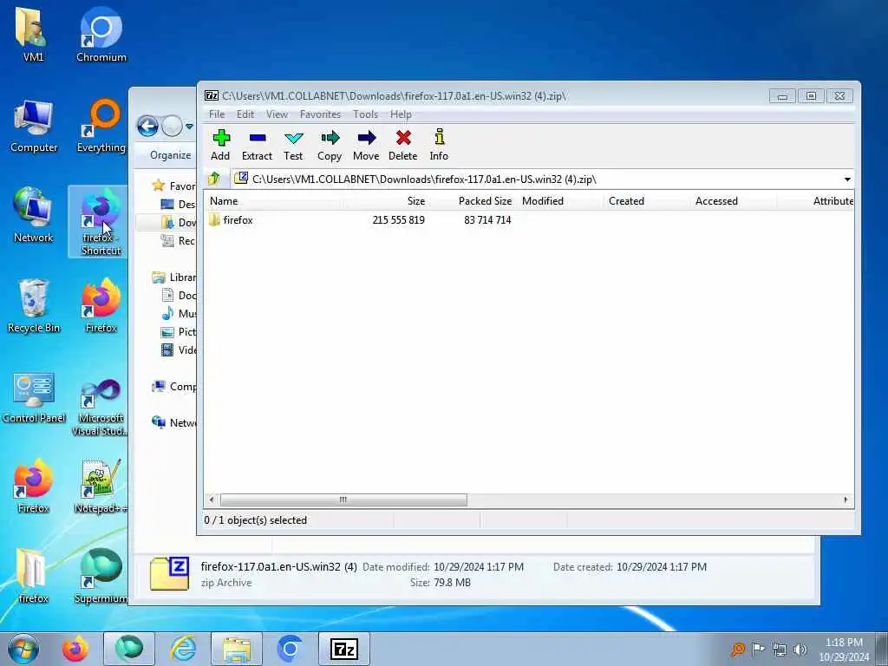Open the Explorer recent pages dropdown arrow
The height and width of the screenshot is (666, 888).
point(189,127)
